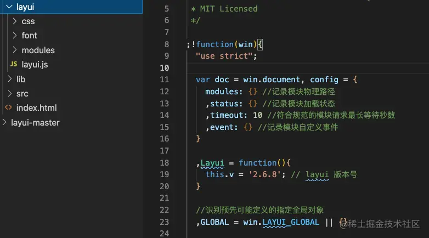
Task: Click the 'MIT Licensed' comment text
Action: tap(229, 9)
